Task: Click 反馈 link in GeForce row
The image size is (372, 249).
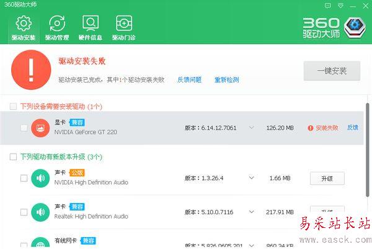Action: pyautogui.click(x=353, y=127)
